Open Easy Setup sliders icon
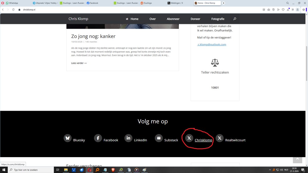 (293, 9)
